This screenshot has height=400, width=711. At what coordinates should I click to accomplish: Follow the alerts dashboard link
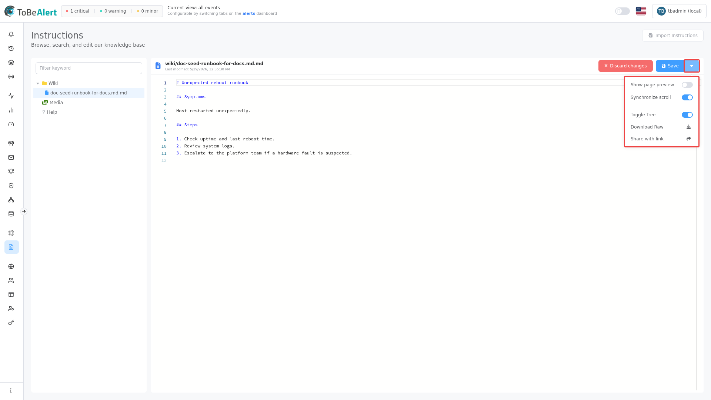point(249,14)
